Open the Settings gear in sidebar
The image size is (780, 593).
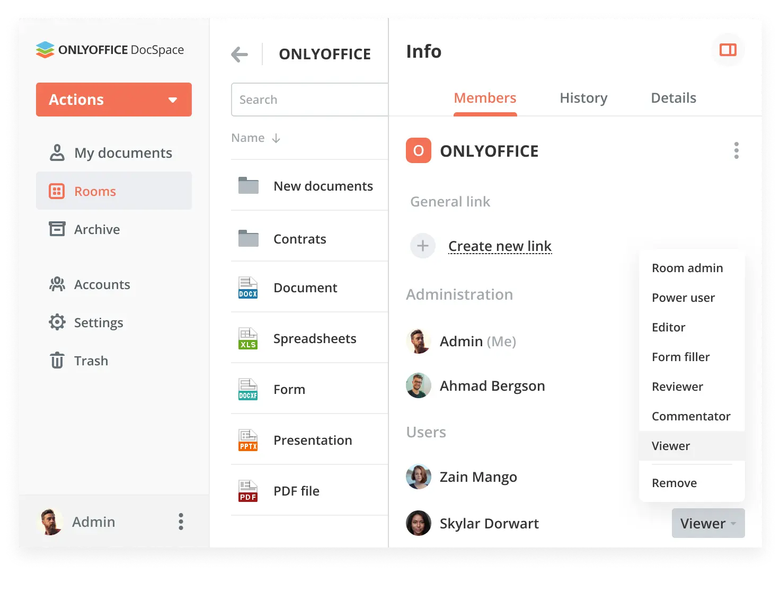point(57,322)
